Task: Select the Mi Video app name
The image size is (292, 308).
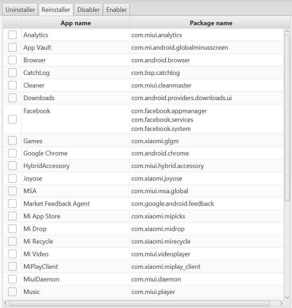Action: point(36,254)
